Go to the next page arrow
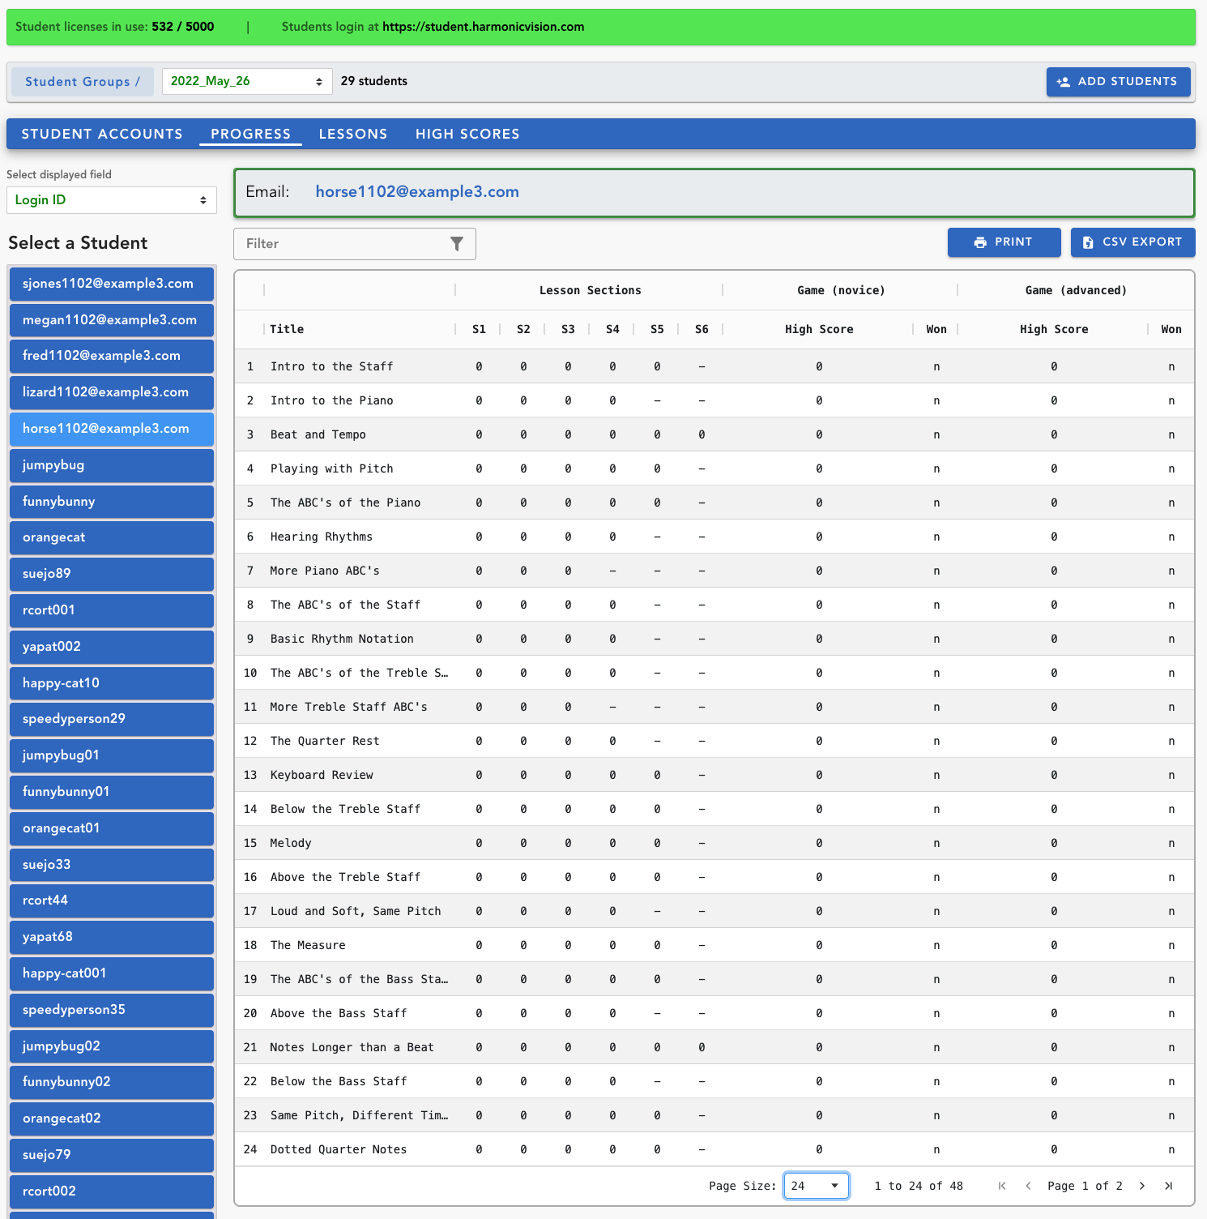Viewport: 1207px width, 1219px height. (1142, 1186)
